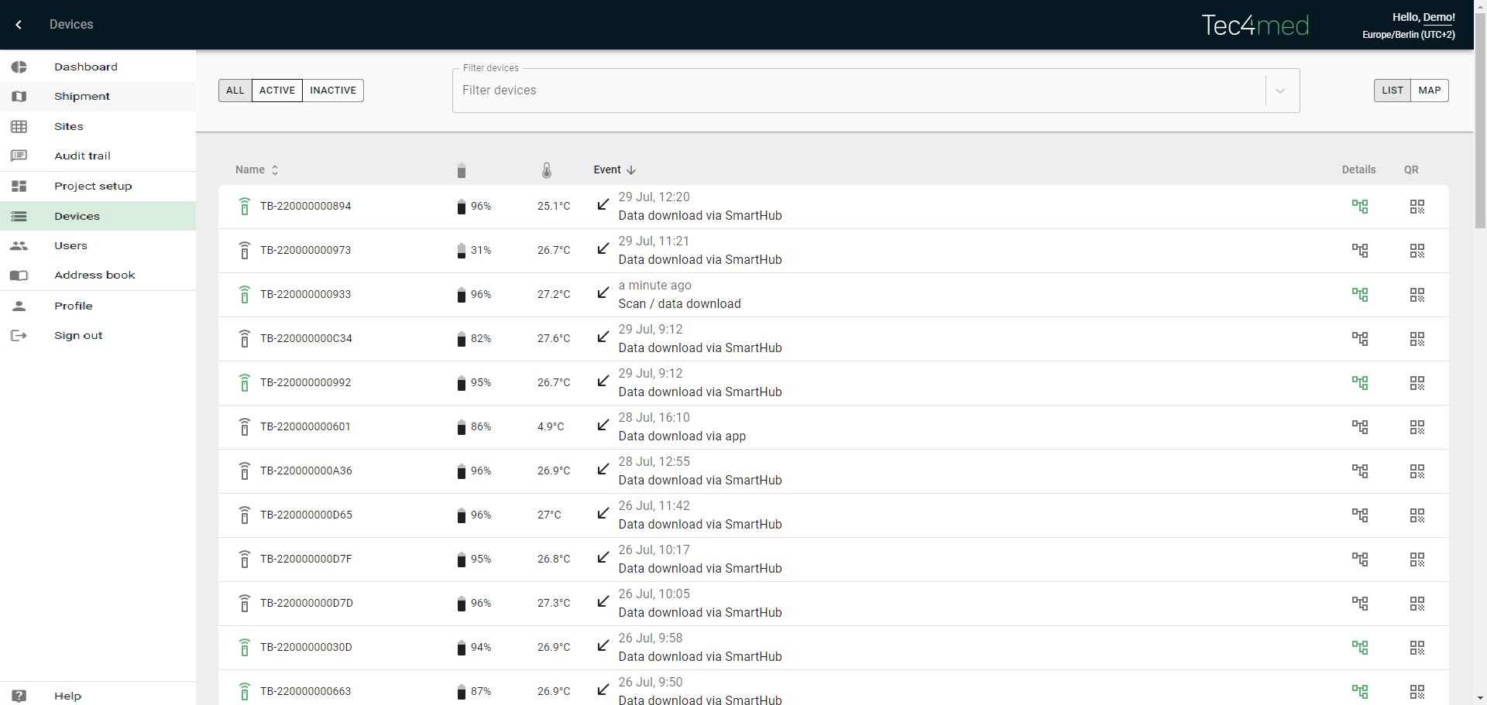
Task: Open the Users page
Action: [x=98, y=245]
